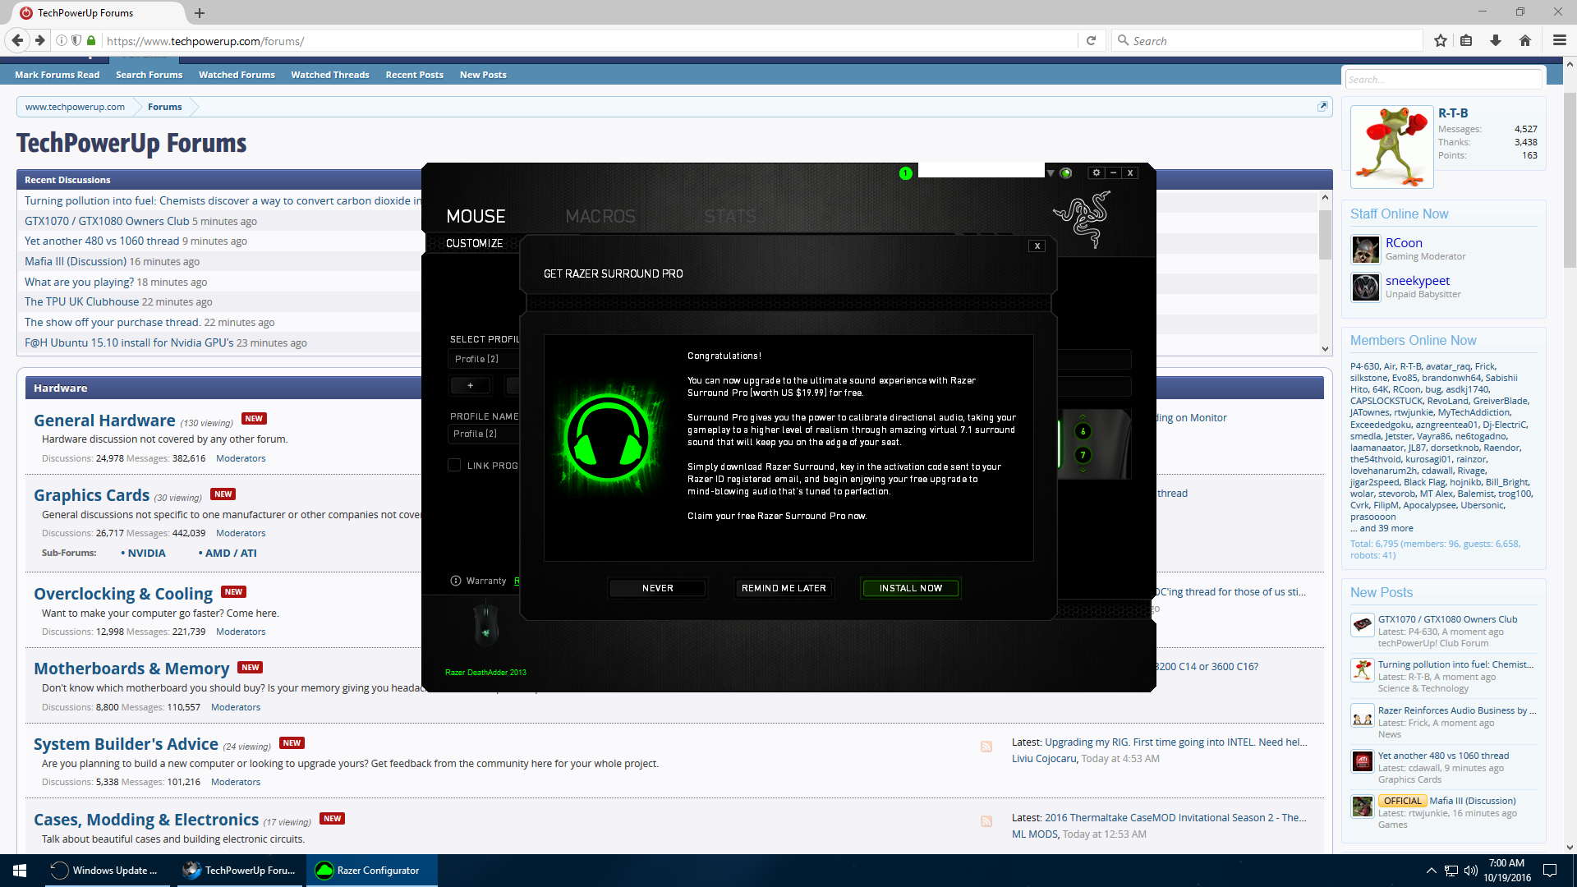Open Windows Update taskbar item

click(108, 871)
